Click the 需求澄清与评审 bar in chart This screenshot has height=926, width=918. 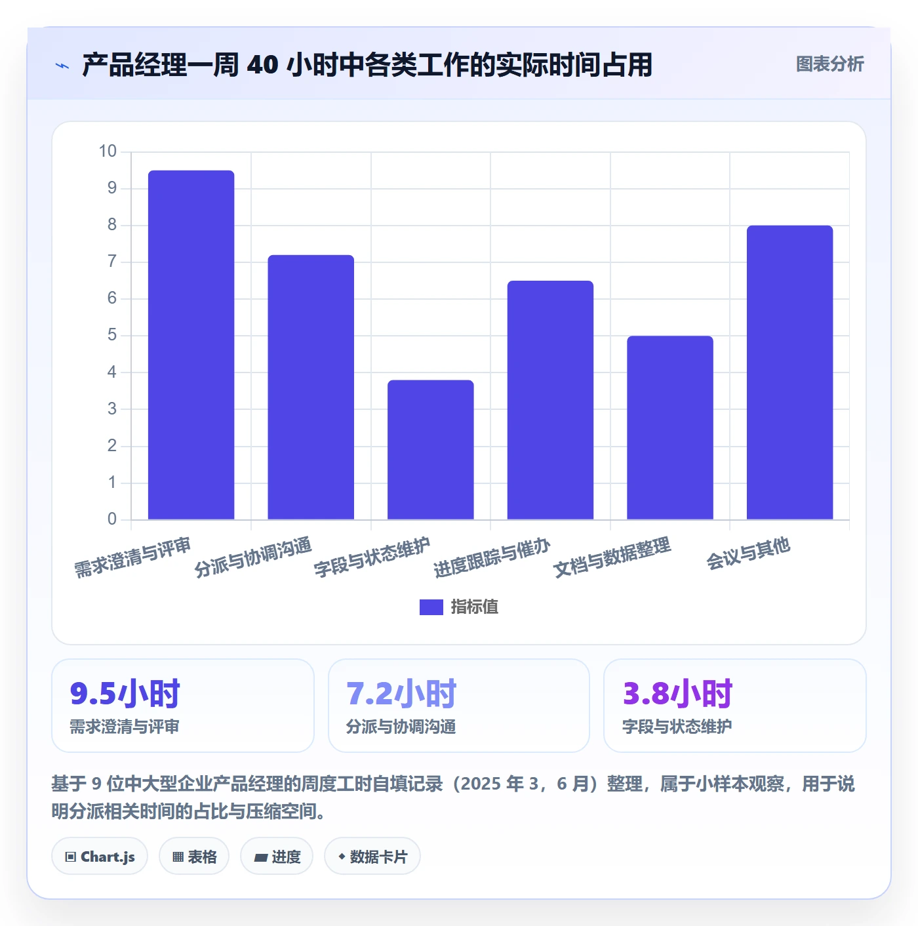191,345
